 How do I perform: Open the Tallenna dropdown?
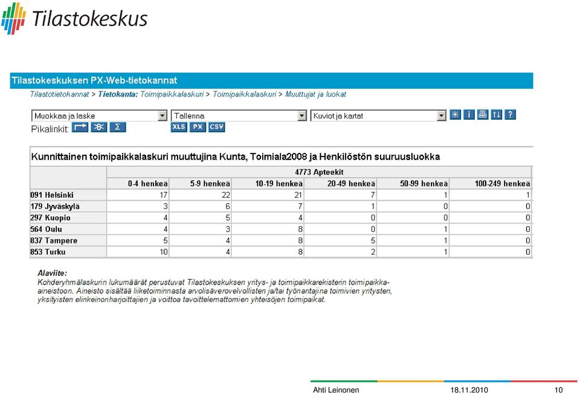(239, 116)
